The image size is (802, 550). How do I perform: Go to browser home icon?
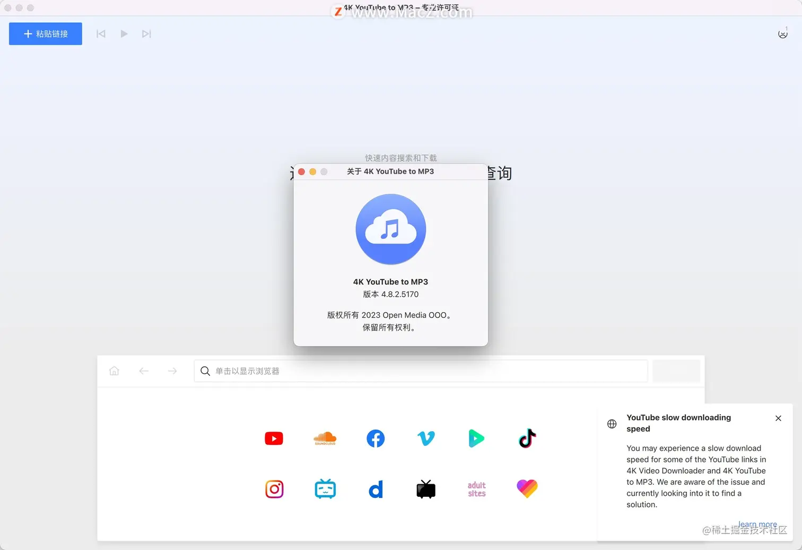pyautogui.click(x=114, y=371)
